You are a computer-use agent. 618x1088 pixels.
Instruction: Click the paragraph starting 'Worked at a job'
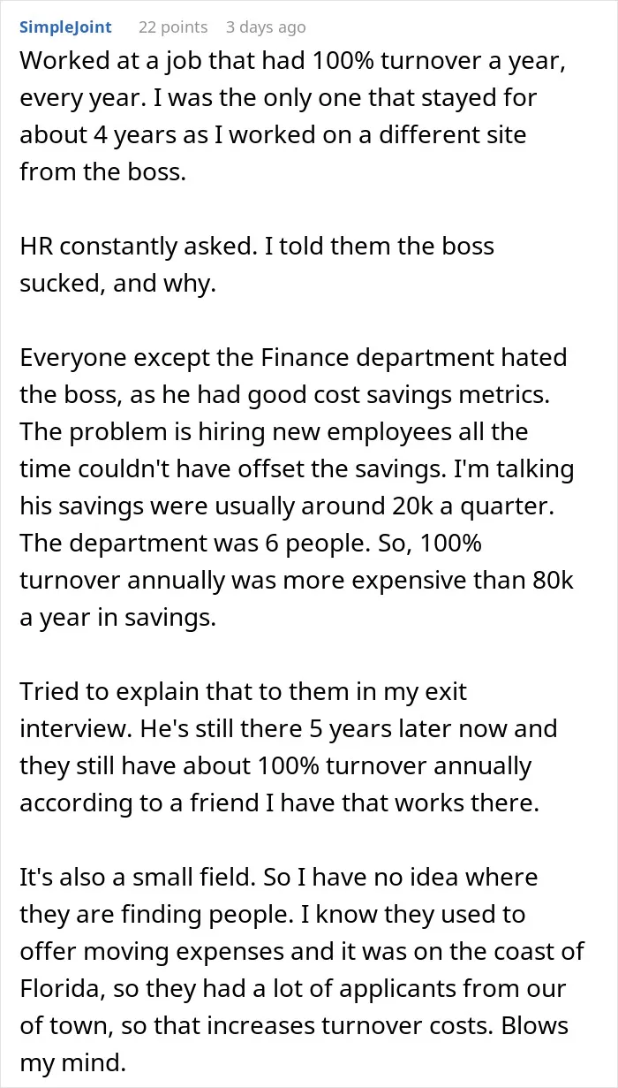click(x=293, y=118)
